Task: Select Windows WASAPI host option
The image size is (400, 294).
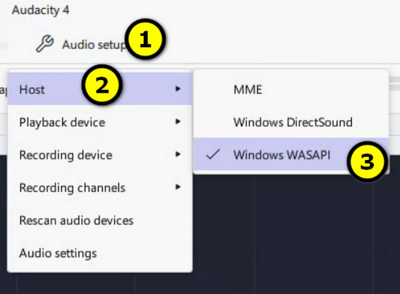Action: coord(291,155)
